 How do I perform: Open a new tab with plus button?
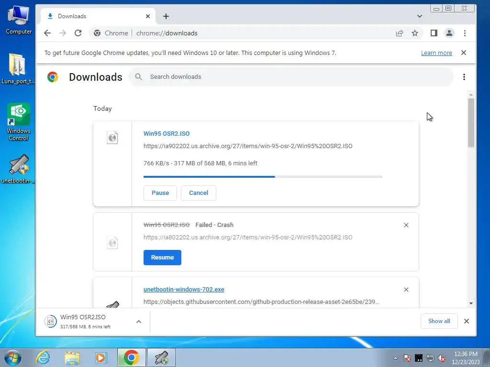[x=166, y=16]
